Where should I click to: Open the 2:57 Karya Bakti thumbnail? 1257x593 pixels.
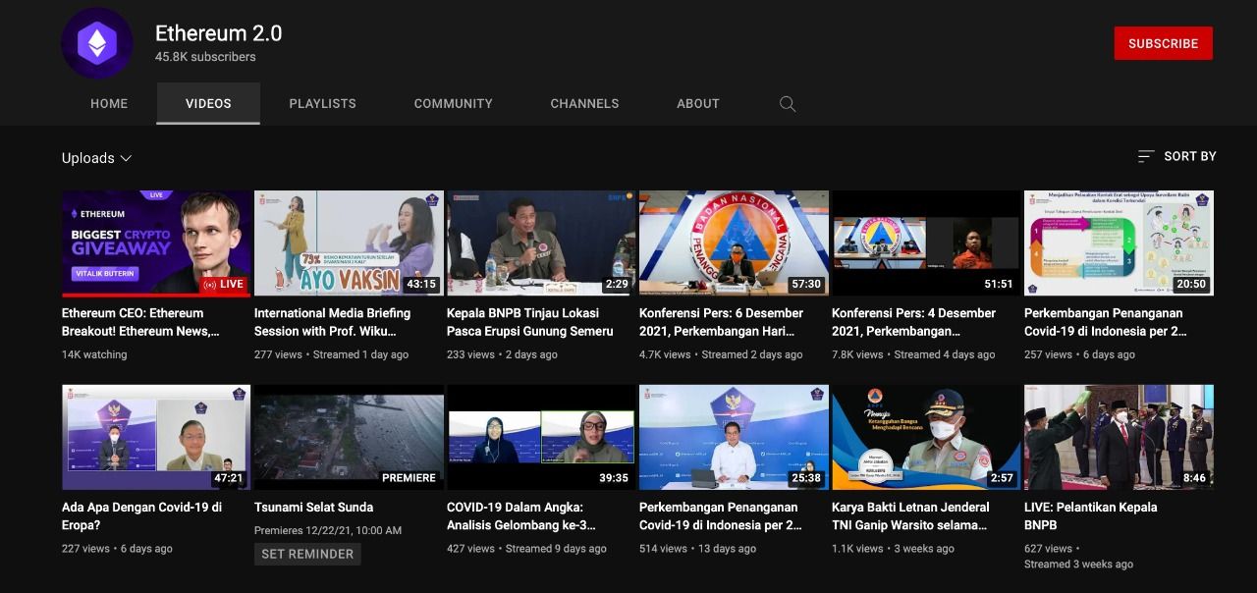[x=926, y=437]
